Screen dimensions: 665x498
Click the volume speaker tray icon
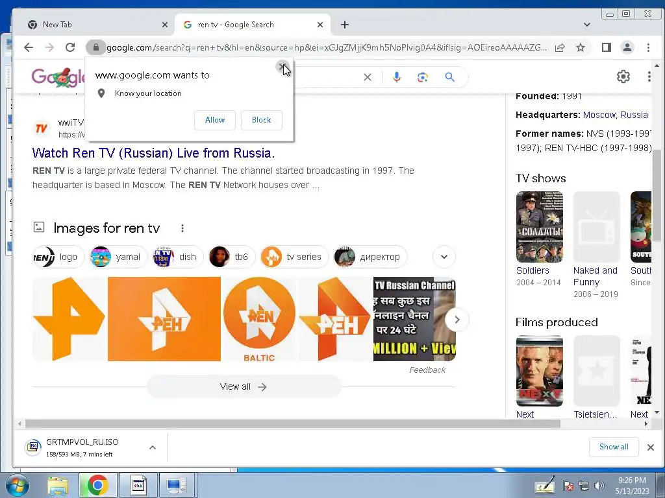pyautogui.click(x=599, y=486)
